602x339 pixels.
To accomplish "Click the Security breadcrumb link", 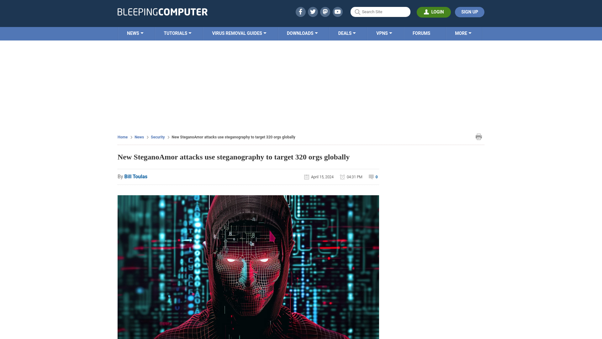I will click(157, 137).
